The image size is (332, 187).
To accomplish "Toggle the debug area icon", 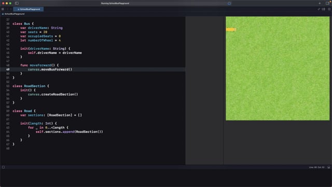I will coord(328,167).
